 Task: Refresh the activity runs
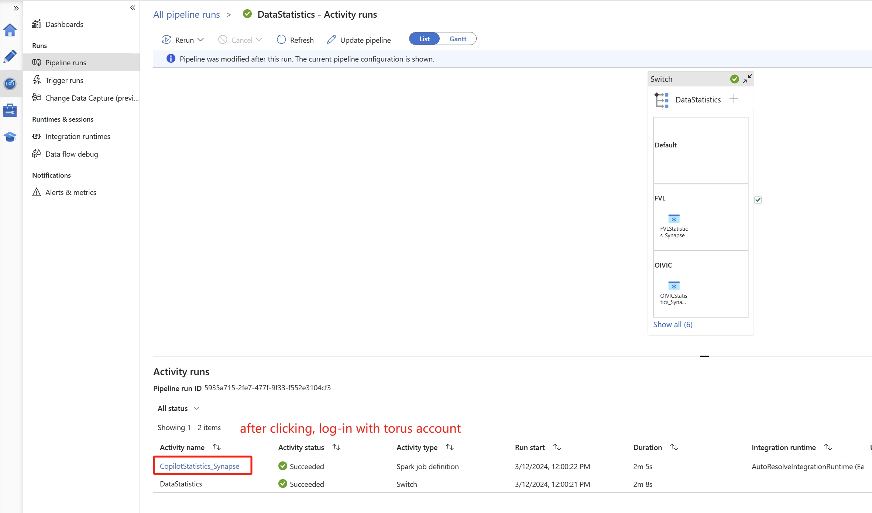click(295, 40)
